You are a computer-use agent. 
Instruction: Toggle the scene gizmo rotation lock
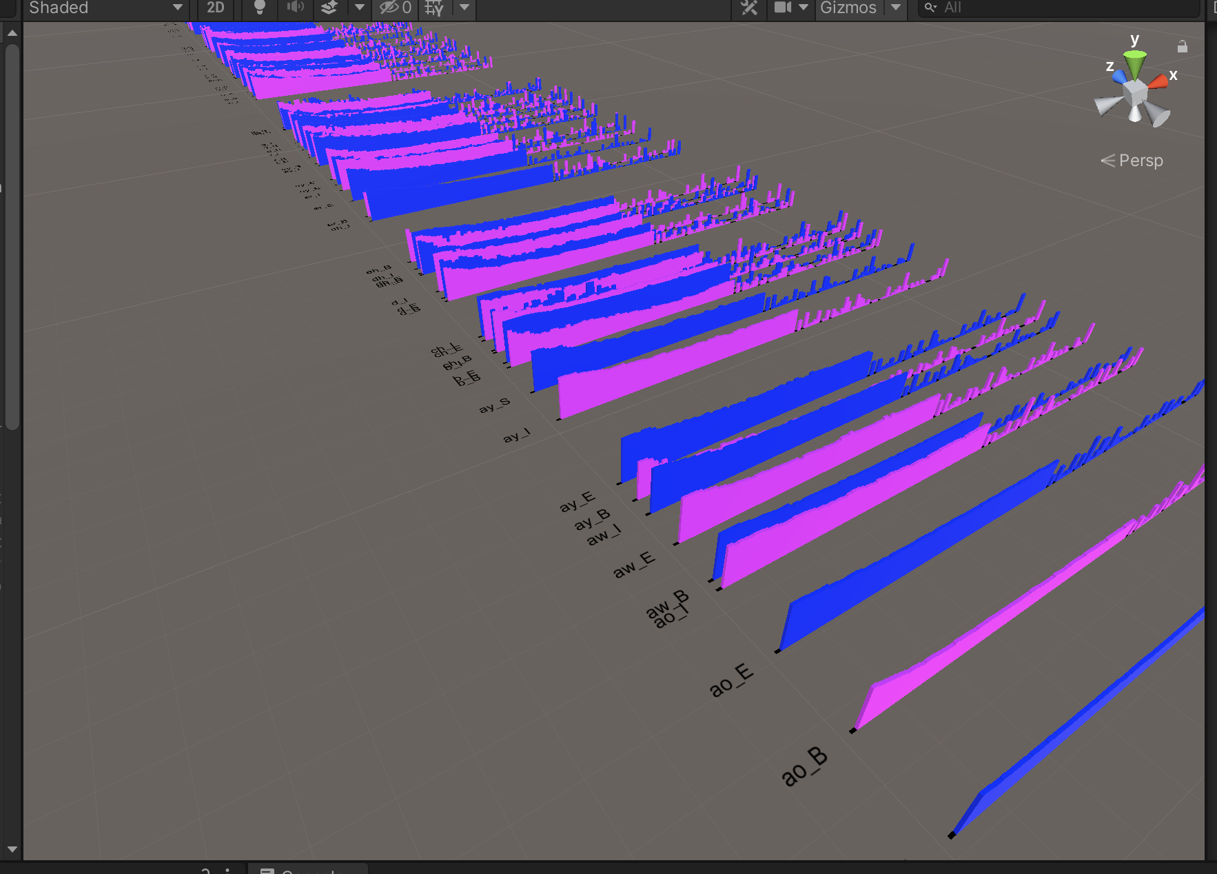[1183, 47]
